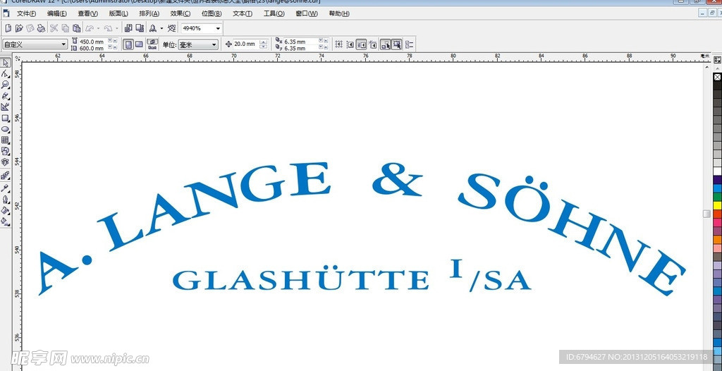Select the Zoom tool magnifier
The image size is (722, 371).
(5, 85)
